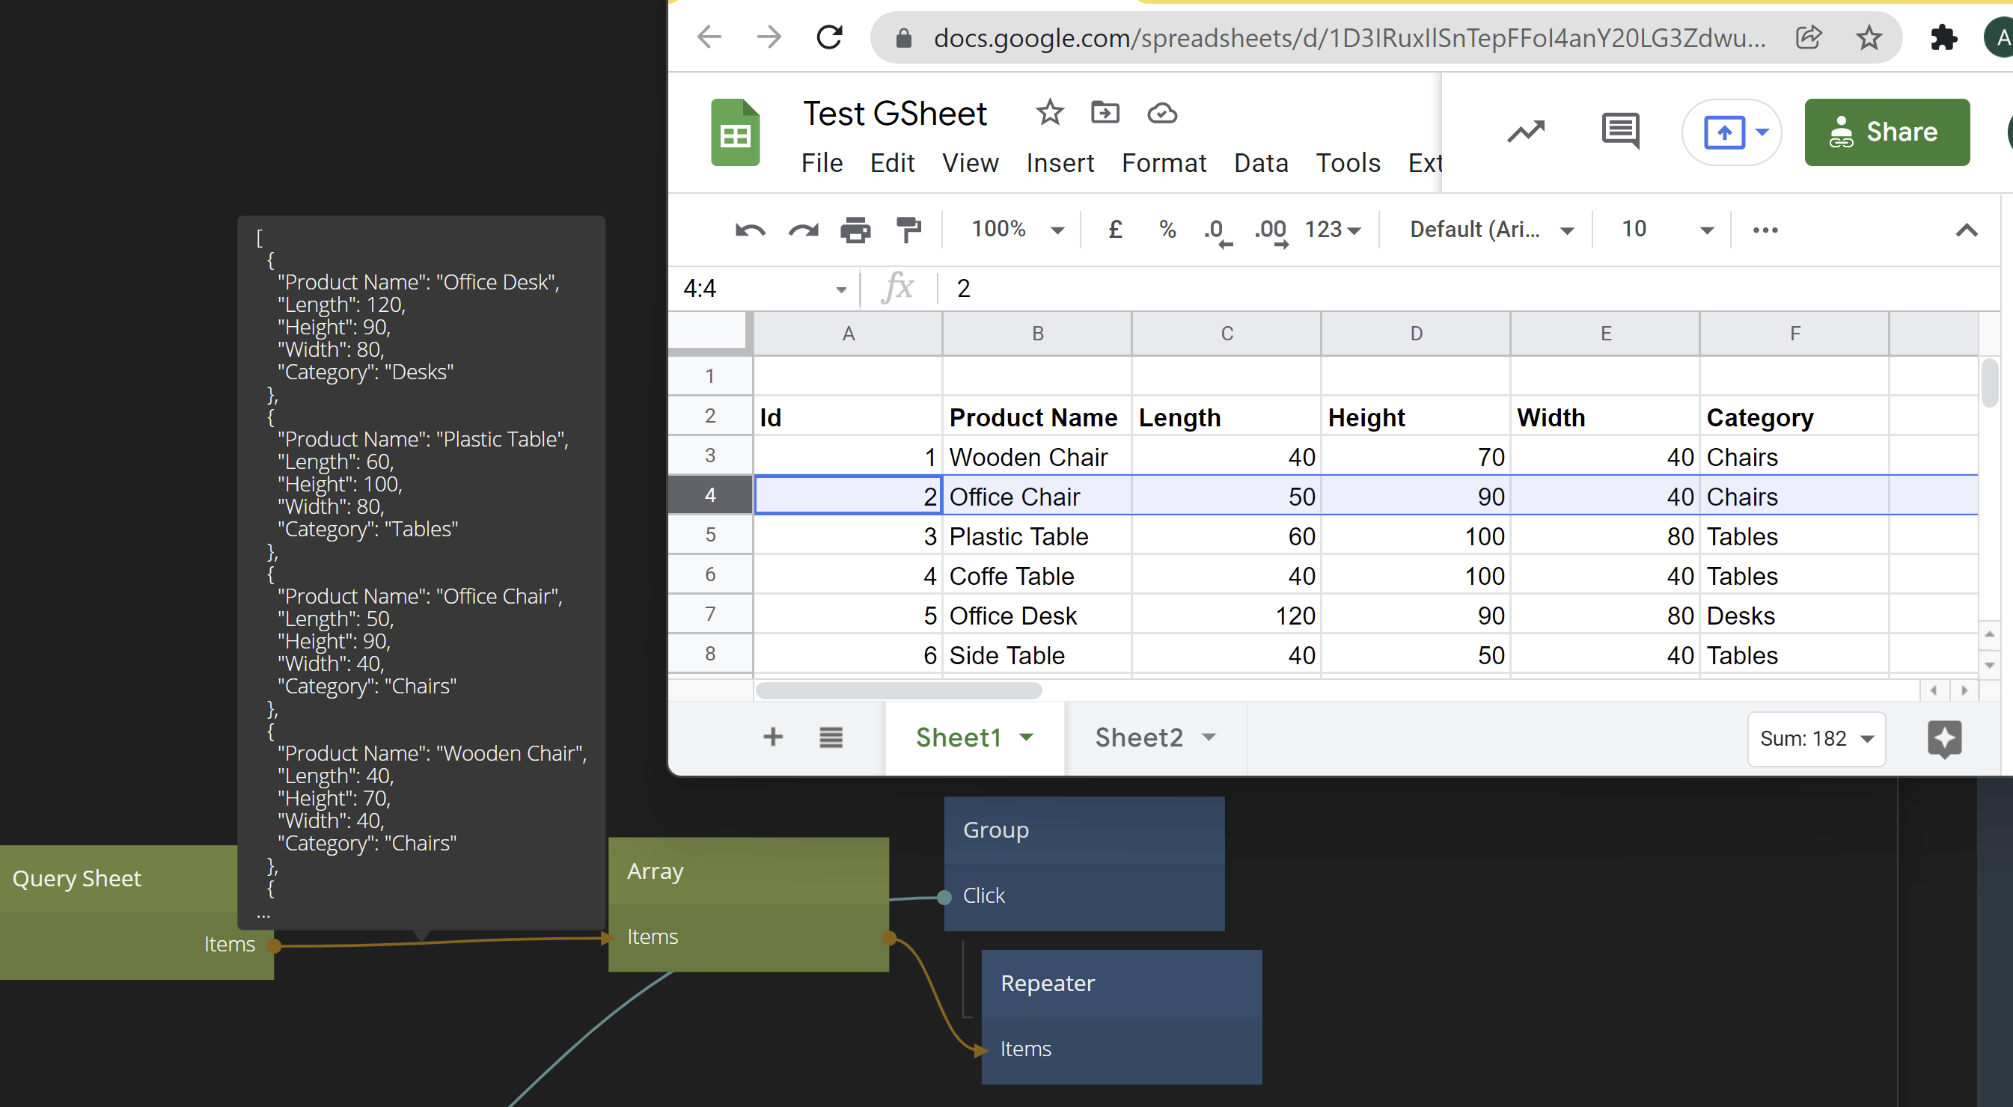Open comment history icon

coord(1620,131)
